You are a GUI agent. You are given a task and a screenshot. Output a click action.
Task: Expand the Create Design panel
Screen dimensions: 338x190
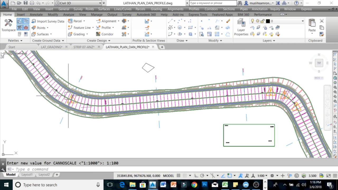[99, 40]
